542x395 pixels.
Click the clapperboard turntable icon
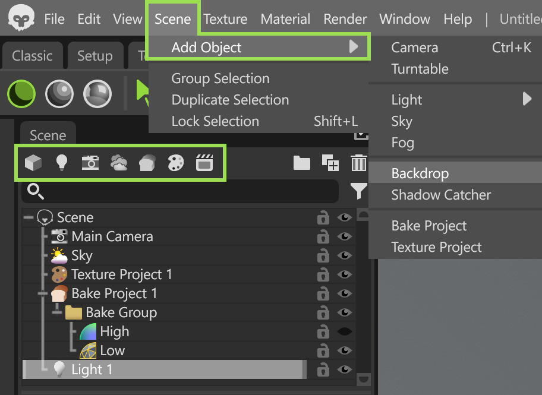[204, 163]
